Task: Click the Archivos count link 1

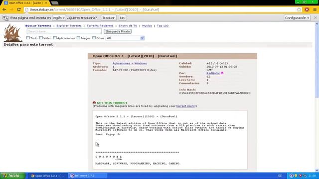Action: pyautogui.click(x=113, y=67)
